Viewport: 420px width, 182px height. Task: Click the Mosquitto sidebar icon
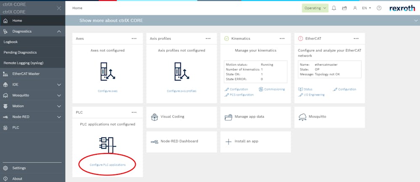[x=5, y=96]
